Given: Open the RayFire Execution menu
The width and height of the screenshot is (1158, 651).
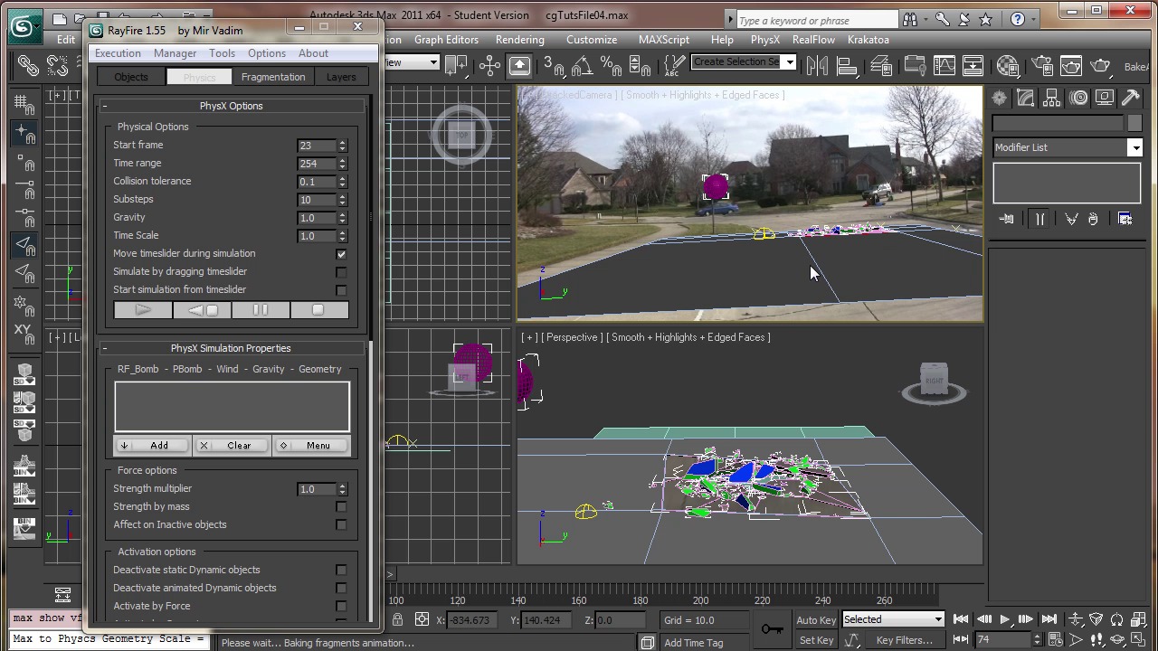Looking at the screenshot, I should 118,53.
